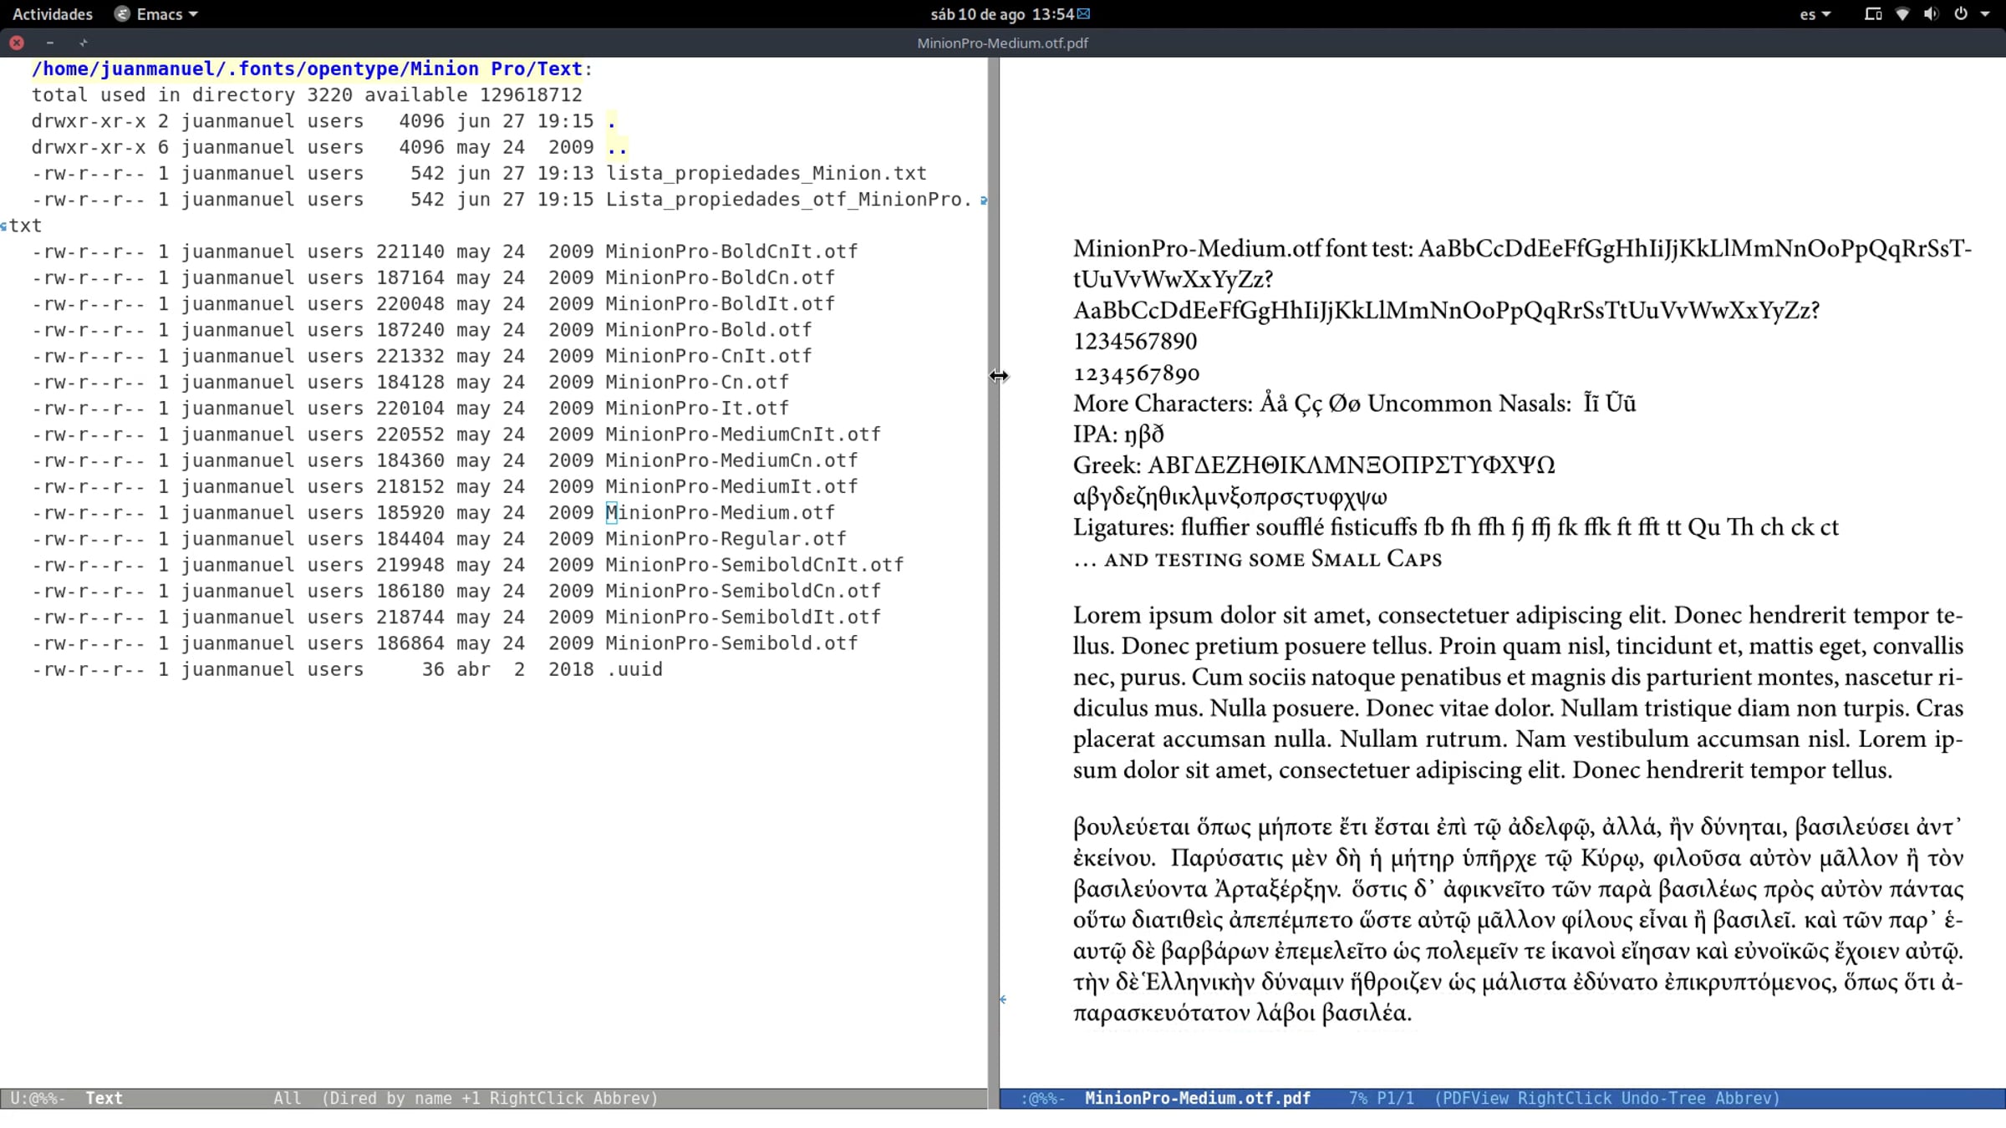The height and width of the screenshot is (1128, 2006).
Task: Select MinionPro-Semibold.otf file
Action: (732, 643)
